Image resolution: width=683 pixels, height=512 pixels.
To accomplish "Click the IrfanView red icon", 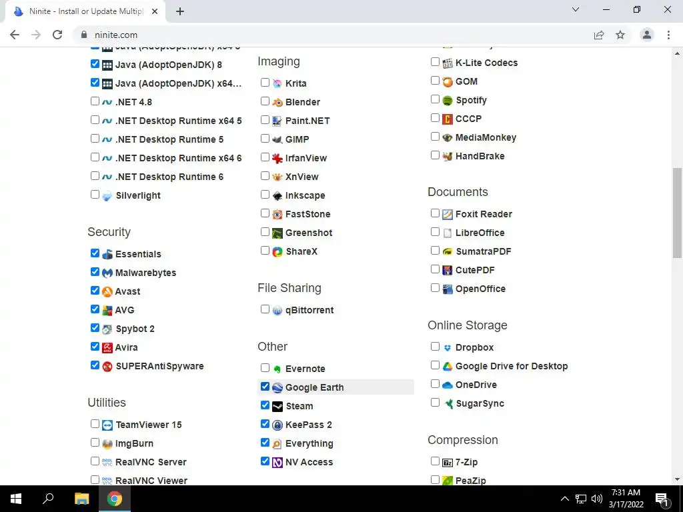I will [277, 159].
